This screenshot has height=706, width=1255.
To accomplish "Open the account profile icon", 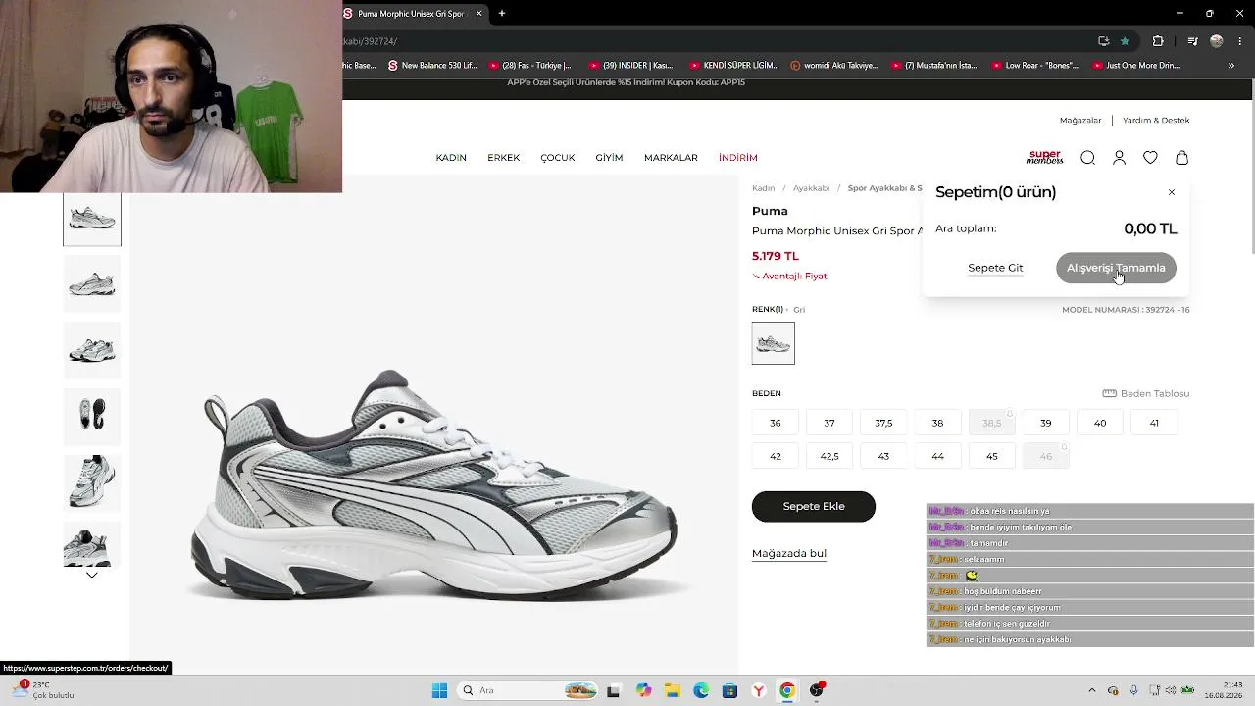I will 1119,158.
